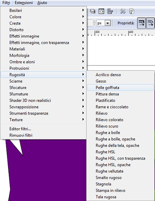Screen dimensions: 155x201
Task: Apply the Rilievo filter
Action: pos(121,113)
